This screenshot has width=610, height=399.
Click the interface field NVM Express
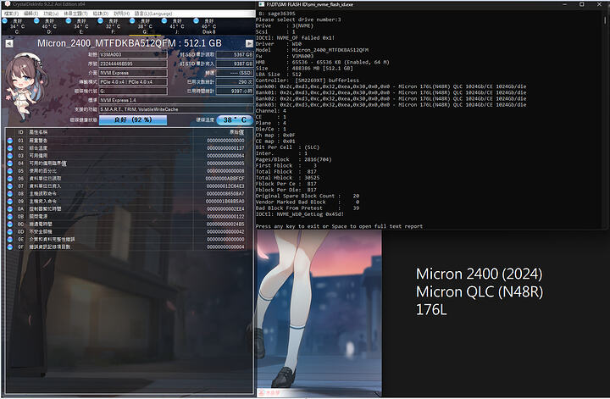tap(133, 73)
